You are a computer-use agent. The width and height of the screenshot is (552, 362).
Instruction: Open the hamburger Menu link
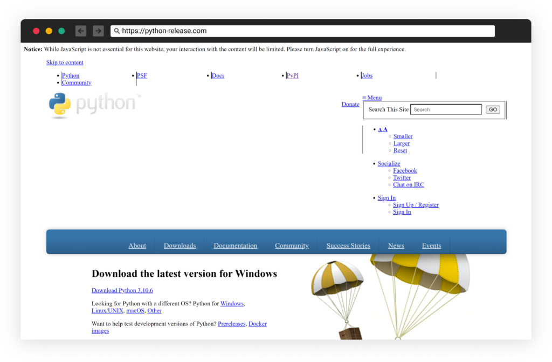tap(372, 98)
